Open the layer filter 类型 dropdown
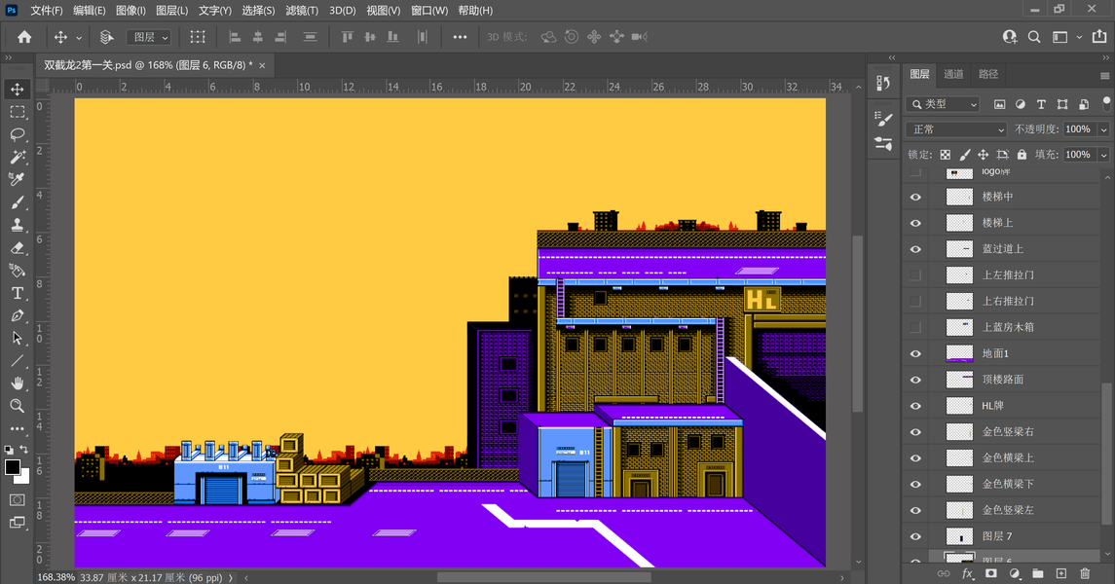1115x584 pixels. [x=943, y=104]
